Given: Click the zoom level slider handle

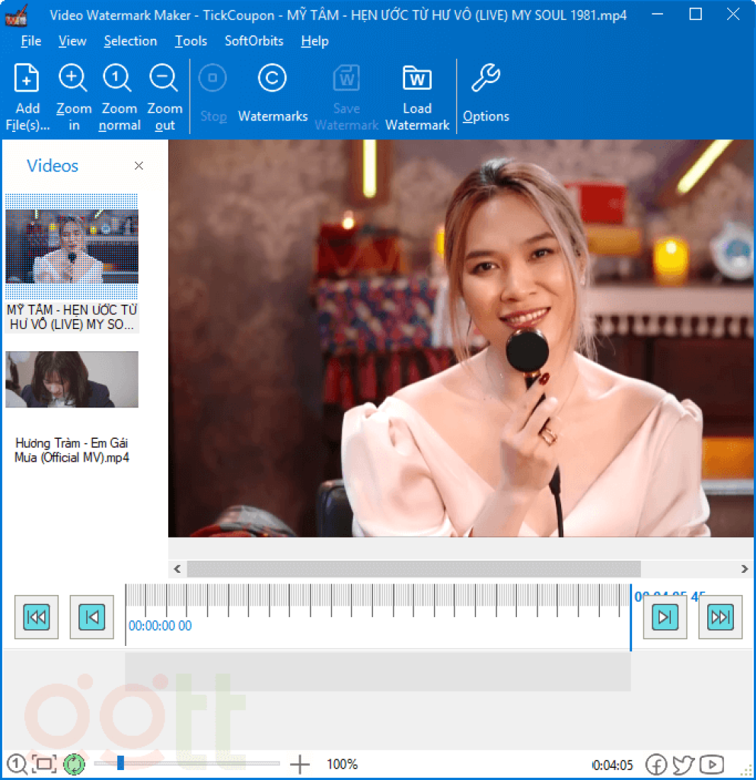Looking at the screenshot, I should [120, 762].
